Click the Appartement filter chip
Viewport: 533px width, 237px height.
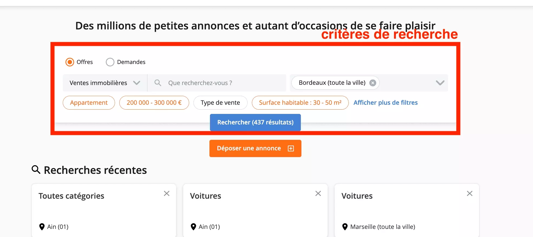click(x=89, y=103)
